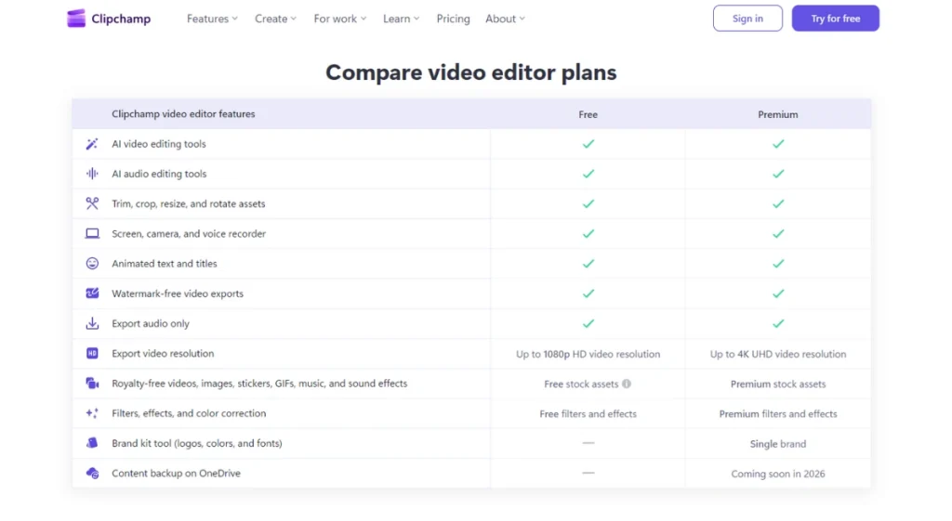This screenshot has height=521, width=952.
Task: Click Trim, crop, resize, and rotate assets text
Action: [188, 203]
